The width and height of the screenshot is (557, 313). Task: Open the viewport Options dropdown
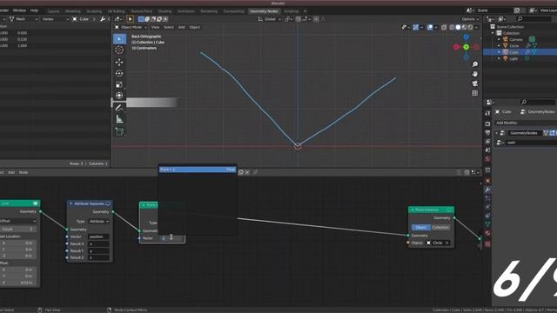click(470, 19)
